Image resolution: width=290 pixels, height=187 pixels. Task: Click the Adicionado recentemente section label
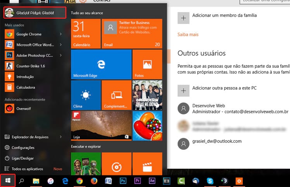tap(25, 100)
